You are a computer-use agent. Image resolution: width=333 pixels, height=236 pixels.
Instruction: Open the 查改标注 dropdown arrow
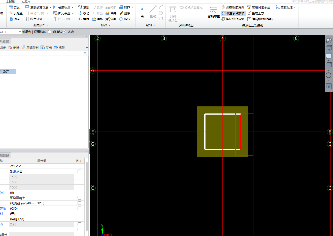(295, 7)
